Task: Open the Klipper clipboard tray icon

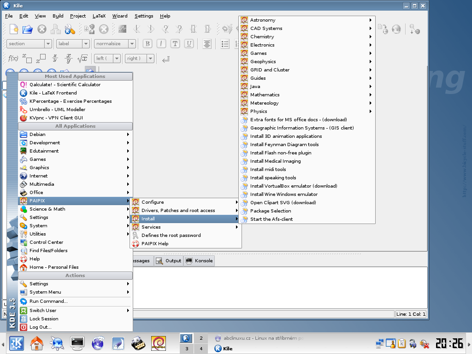Action: point(401,343)
